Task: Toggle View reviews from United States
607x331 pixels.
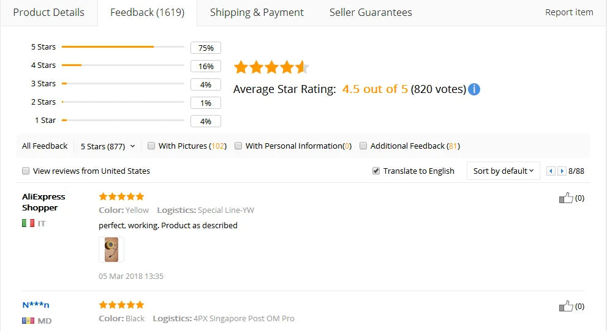Action: 26,171
